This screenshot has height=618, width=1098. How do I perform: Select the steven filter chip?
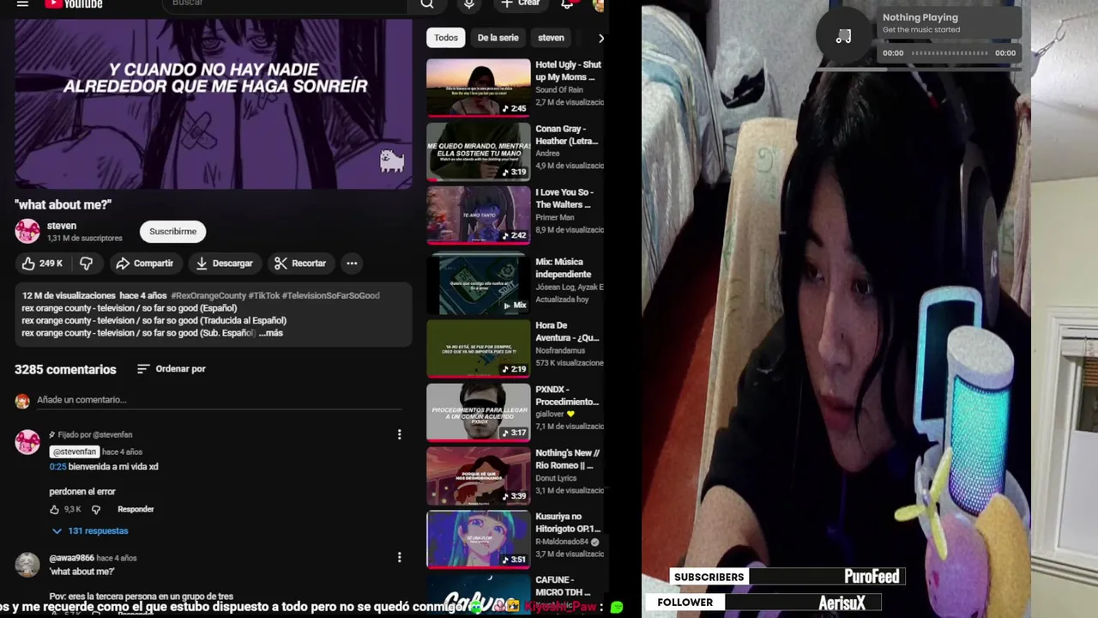pyautogui.click(x=551, y=38)
